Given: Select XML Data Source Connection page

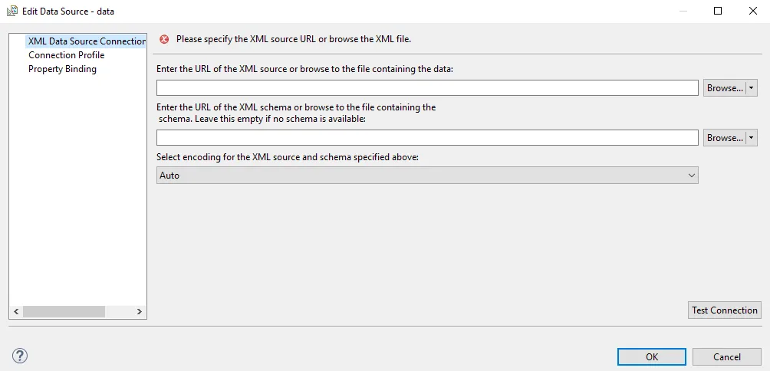Looking at the screenshot, I should click(86, 41).
